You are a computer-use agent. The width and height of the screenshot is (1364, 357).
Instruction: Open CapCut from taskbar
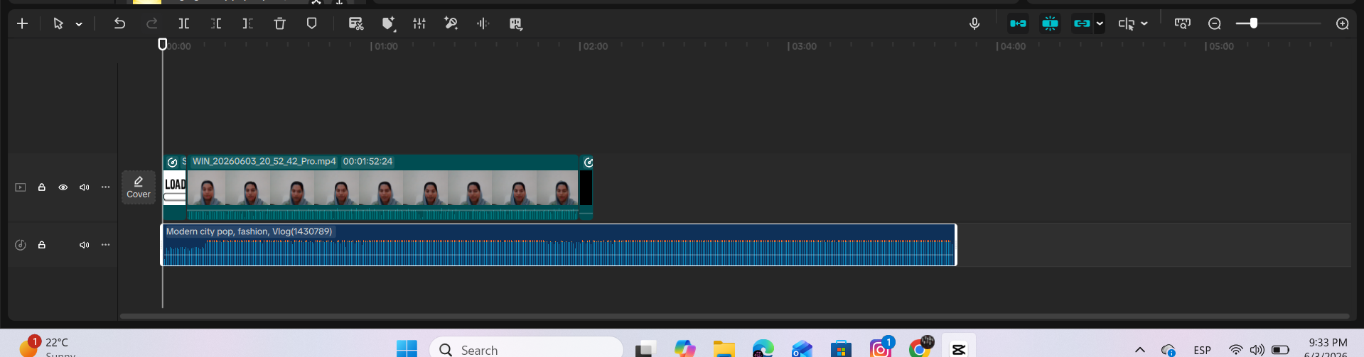[x=959, y=348]
